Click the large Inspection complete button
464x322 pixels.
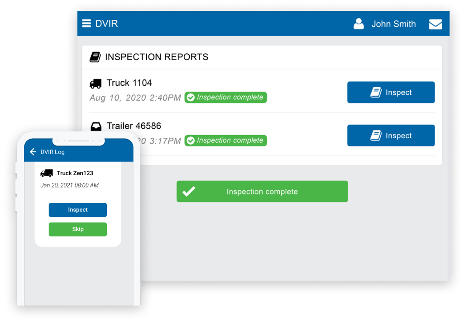[262, 191]
